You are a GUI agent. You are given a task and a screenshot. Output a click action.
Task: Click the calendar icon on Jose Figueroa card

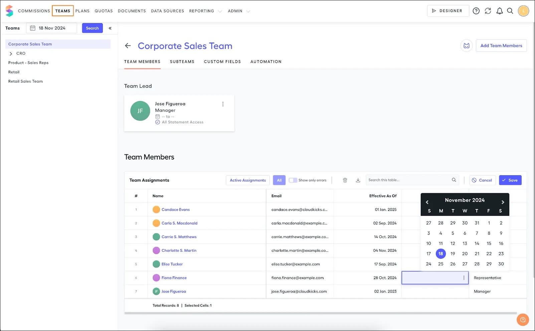[158, 116]
